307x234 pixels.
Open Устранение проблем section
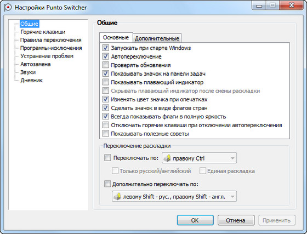coord(47,56)
